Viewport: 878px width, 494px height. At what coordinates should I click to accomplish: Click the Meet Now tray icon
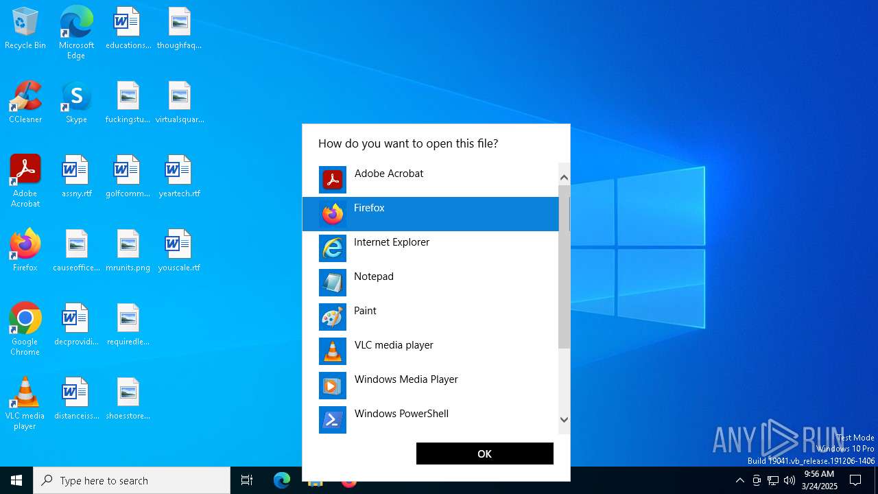[757, 480]
